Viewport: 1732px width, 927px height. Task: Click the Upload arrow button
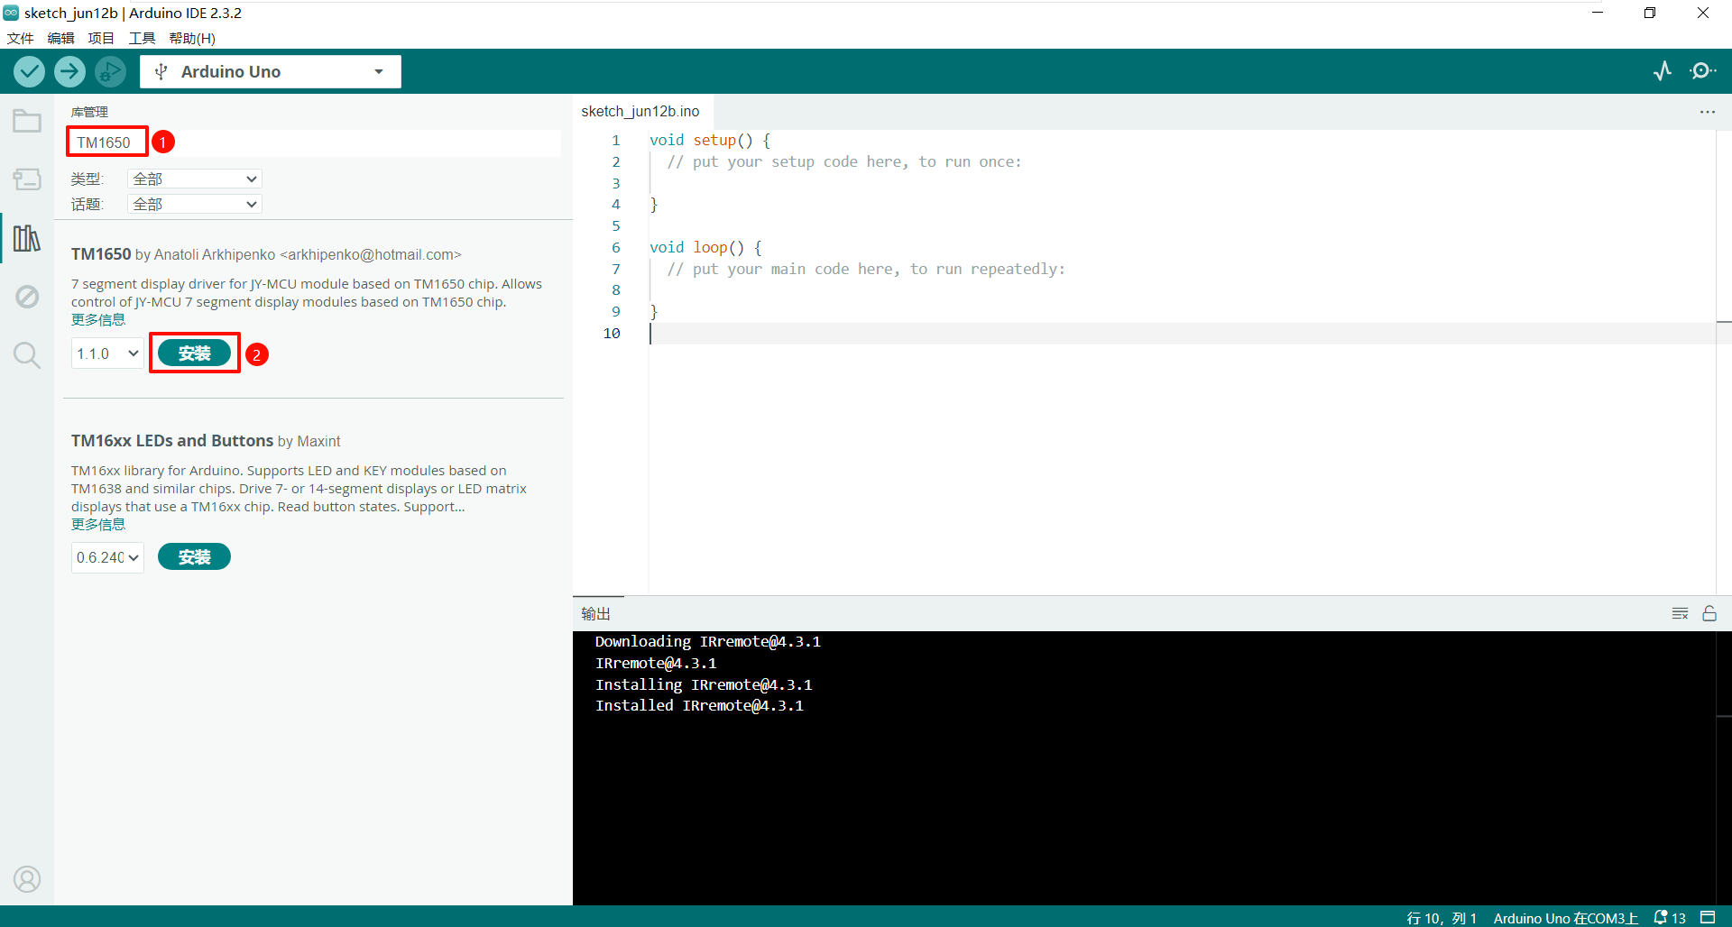coord(69,71)
